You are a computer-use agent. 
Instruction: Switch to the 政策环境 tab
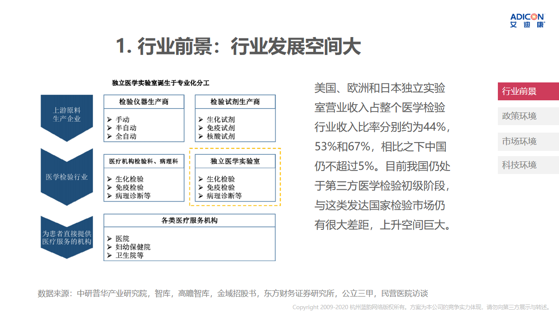528,116
